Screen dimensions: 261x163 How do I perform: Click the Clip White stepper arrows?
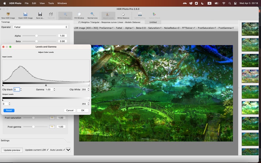click(x=88, y=89)
